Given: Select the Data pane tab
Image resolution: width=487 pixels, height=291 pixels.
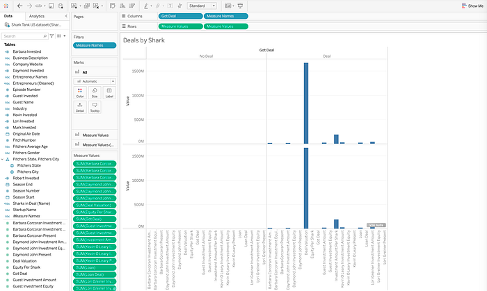Looking at the screenshot, I should pyautogui.click(x=8, y=16).
